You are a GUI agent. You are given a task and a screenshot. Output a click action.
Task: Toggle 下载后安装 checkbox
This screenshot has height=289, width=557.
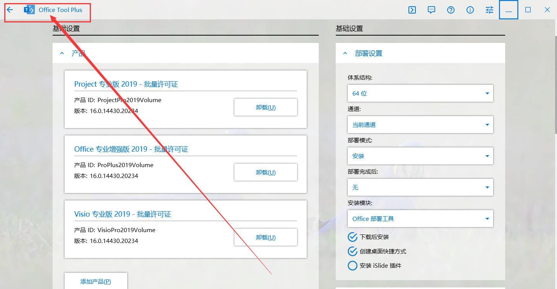352,237
